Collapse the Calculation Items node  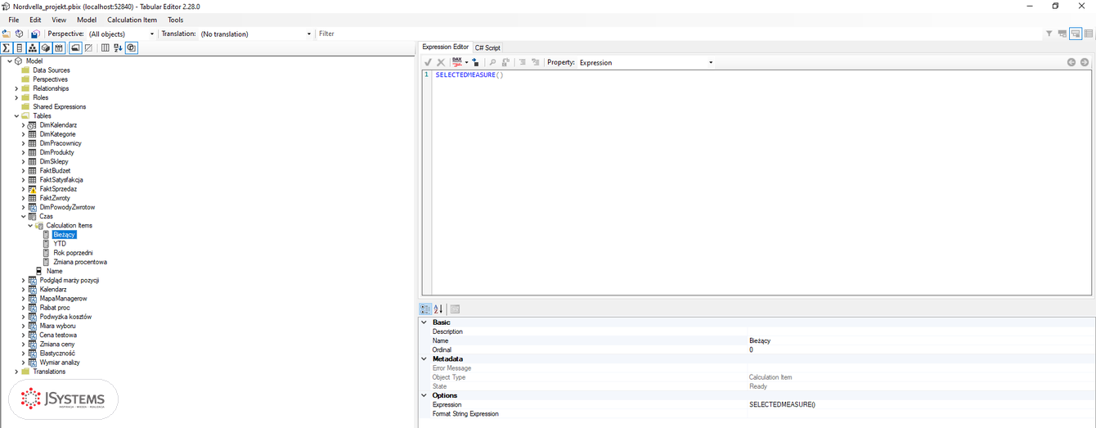(x=30, y=225)
